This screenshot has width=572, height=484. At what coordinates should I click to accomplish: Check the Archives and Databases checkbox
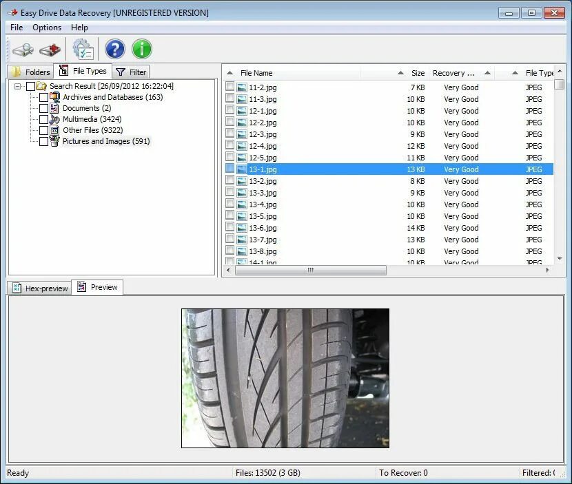44,97
